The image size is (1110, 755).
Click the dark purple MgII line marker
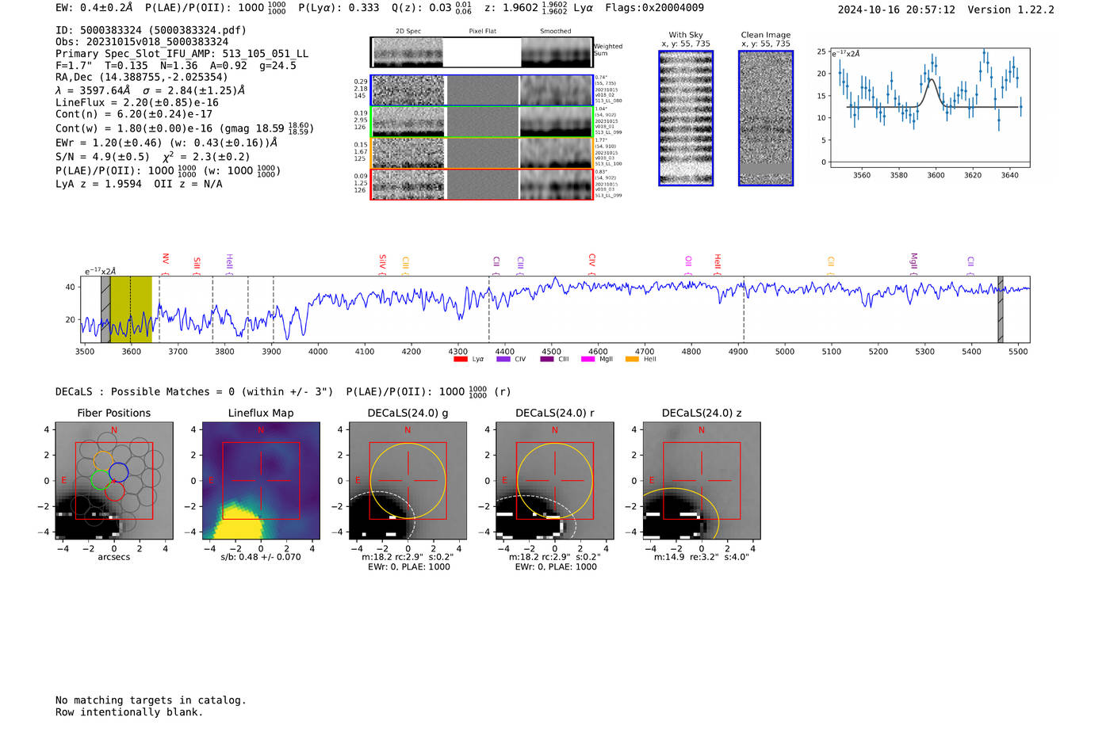coord(913,261)
